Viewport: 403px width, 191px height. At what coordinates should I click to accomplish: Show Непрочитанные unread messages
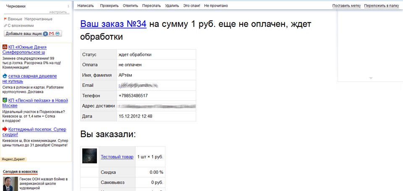[x=38, y=19]
